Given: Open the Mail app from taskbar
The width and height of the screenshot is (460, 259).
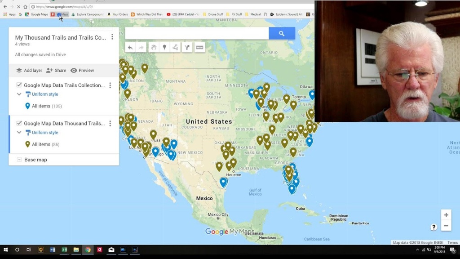Looking at the screenshot, I should (111, 250).
